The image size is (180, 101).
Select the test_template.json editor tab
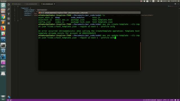click(48, 4)
